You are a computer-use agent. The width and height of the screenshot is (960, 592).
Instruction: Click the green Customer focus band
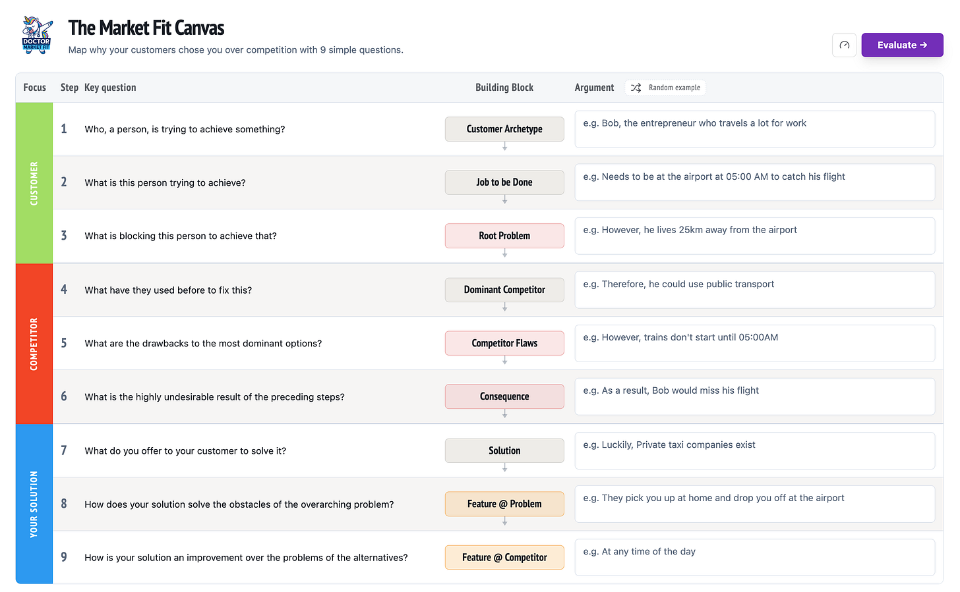(34, 183)
